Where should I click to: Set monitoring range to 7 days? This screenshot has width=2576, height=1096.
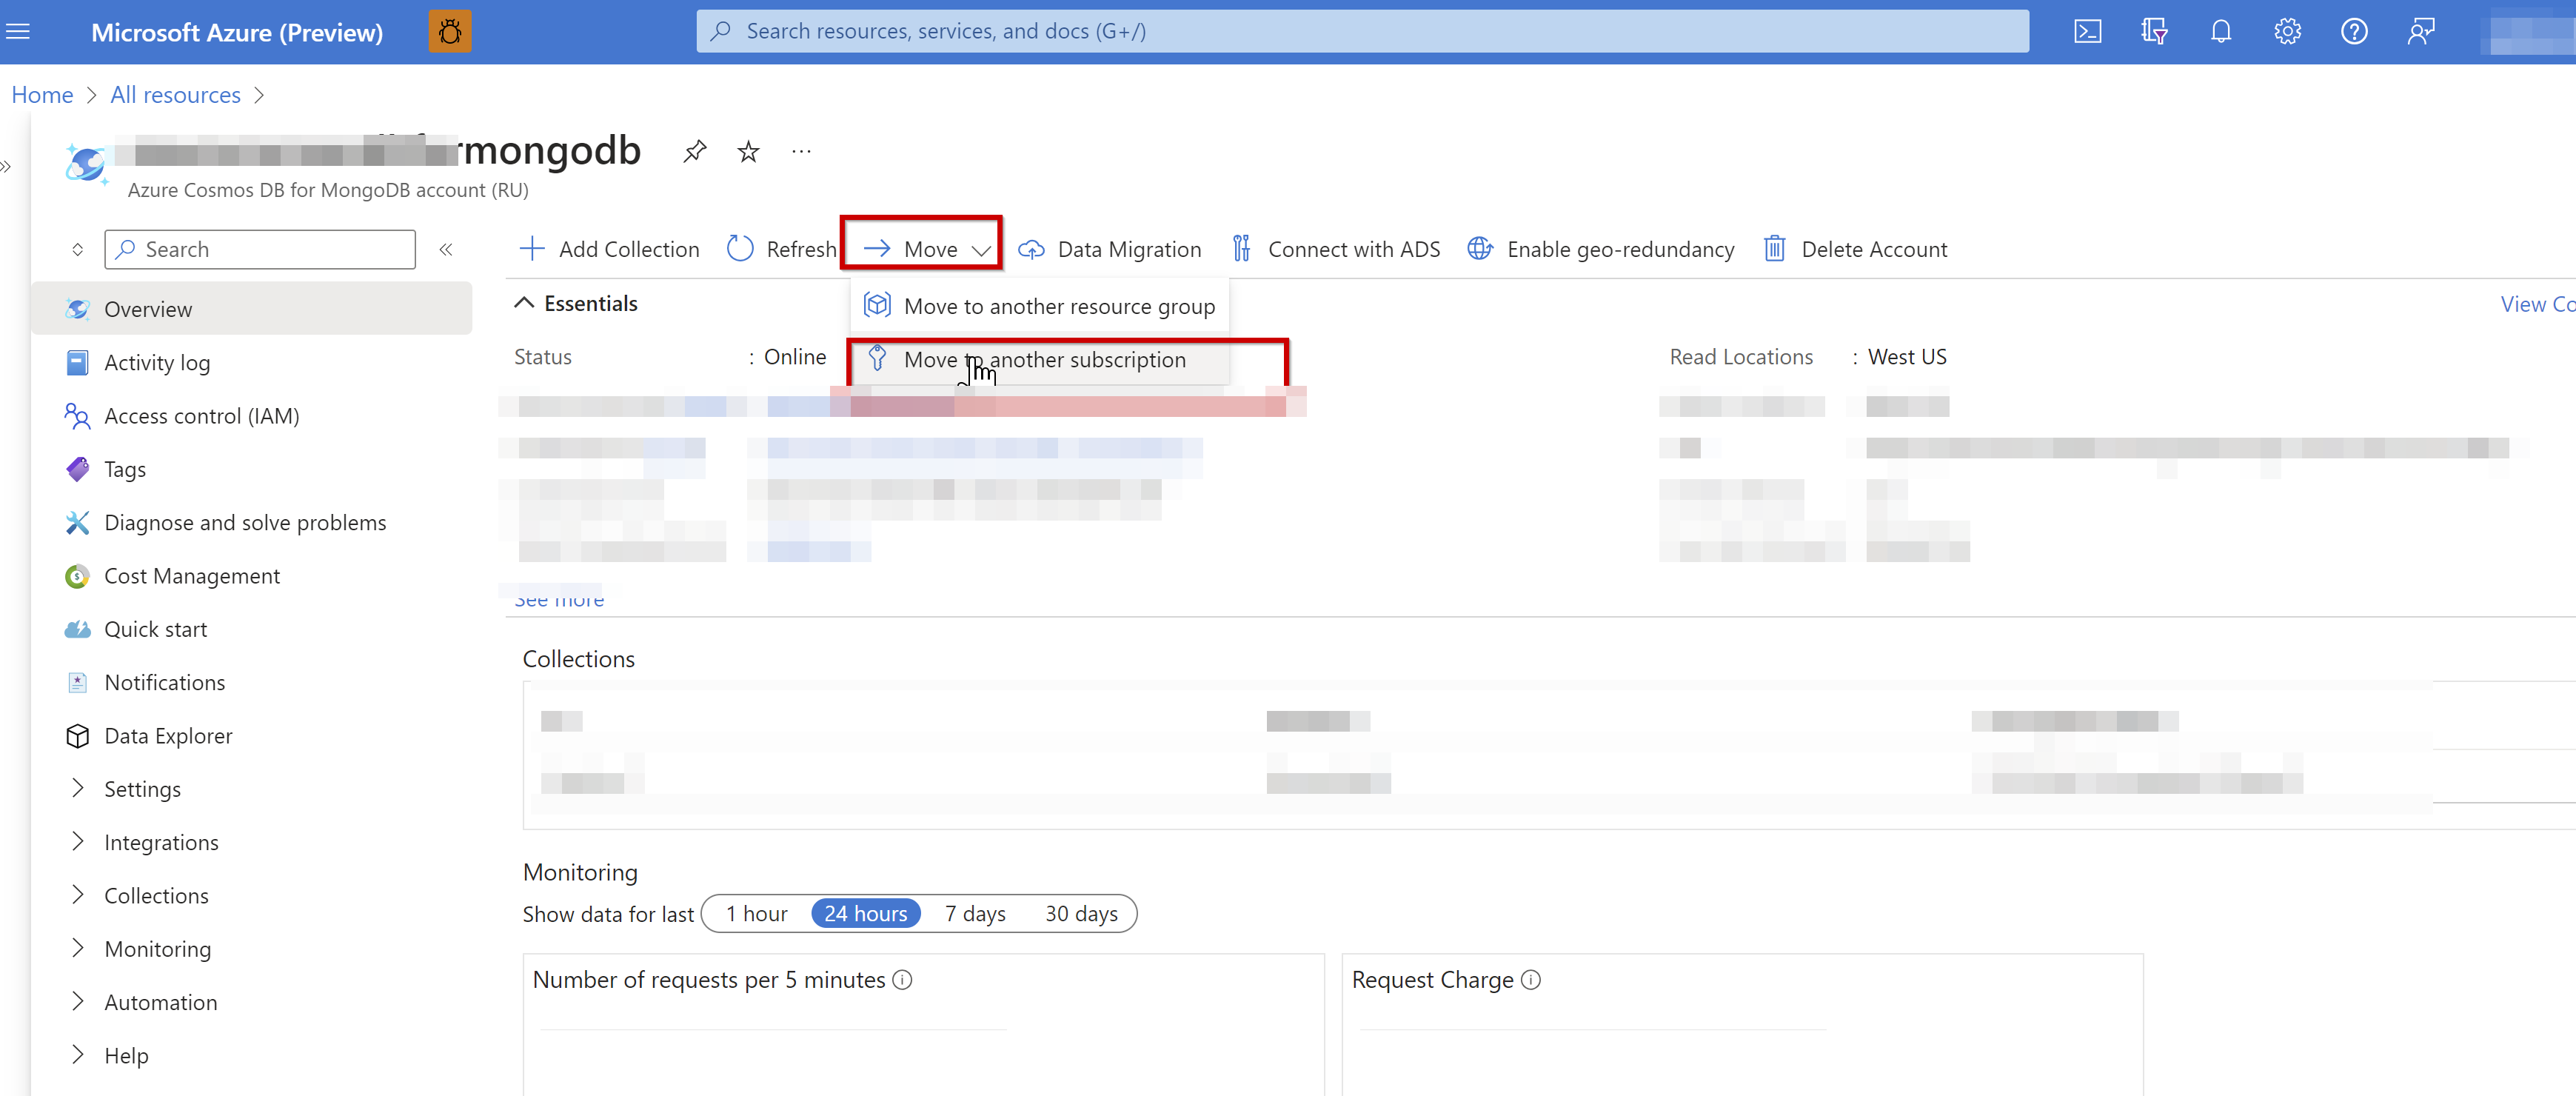[x=976, y=915]
